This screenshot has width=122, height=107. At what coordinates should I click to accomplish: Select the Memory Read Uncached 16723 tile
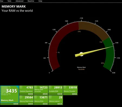[x=41, y=89]
